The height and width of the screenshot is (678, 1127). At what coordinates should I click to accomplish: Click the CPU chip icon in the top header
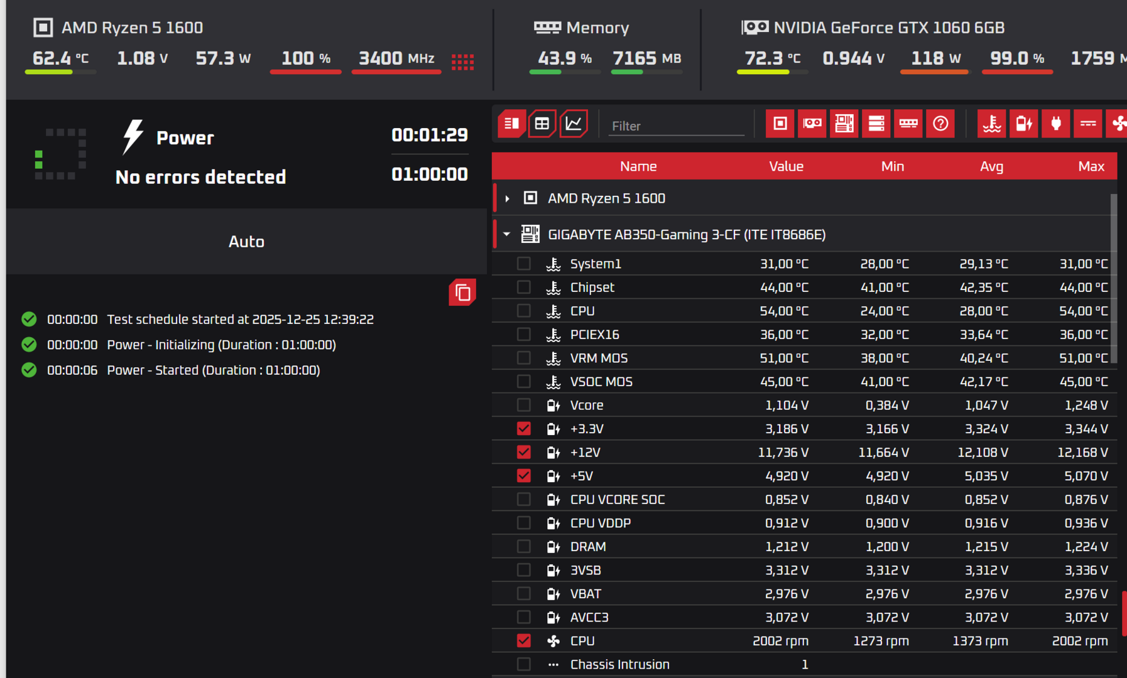[43, 28]
